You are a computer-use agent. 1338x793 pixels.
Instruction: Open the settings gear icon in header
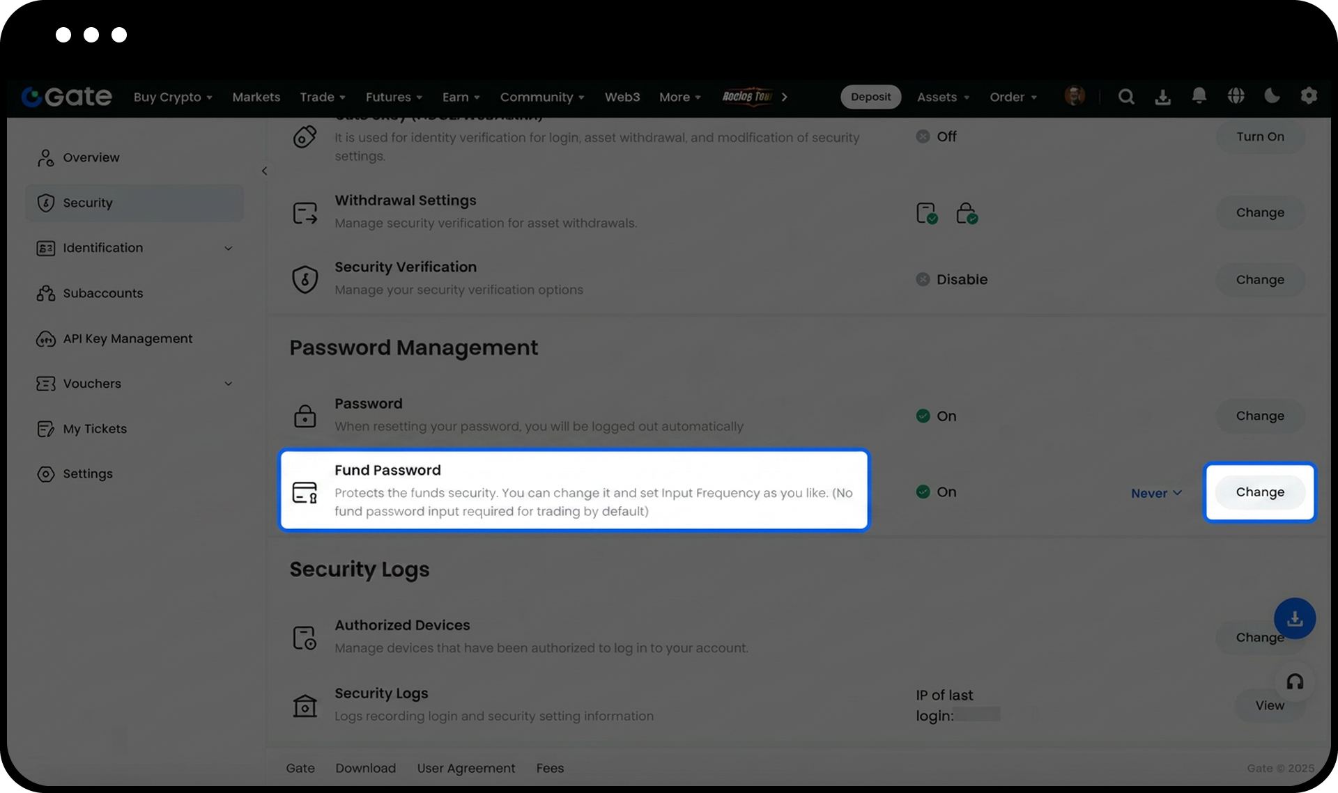tap(1309, 96)
